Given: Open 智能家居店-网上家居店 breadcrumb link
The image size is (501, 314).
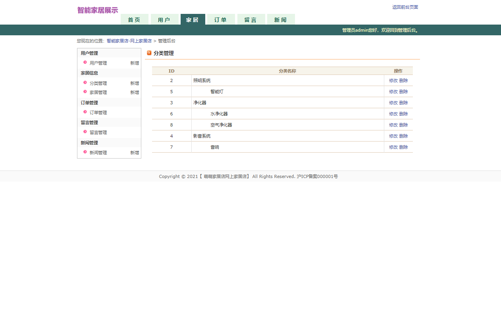Looking at the screenshot, I should [129, 40].
